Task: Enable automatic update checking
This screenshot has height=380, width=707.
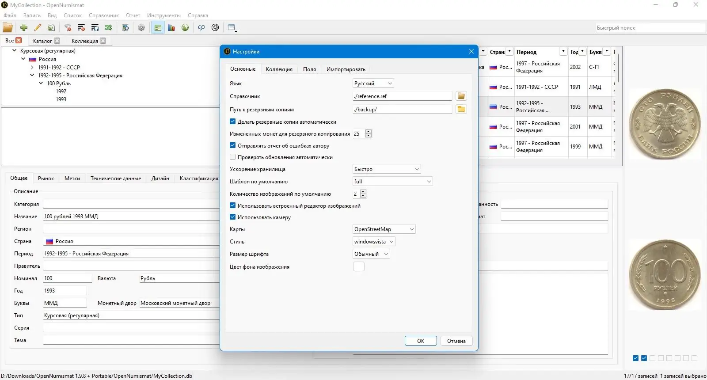Action: tap(233, 157)
